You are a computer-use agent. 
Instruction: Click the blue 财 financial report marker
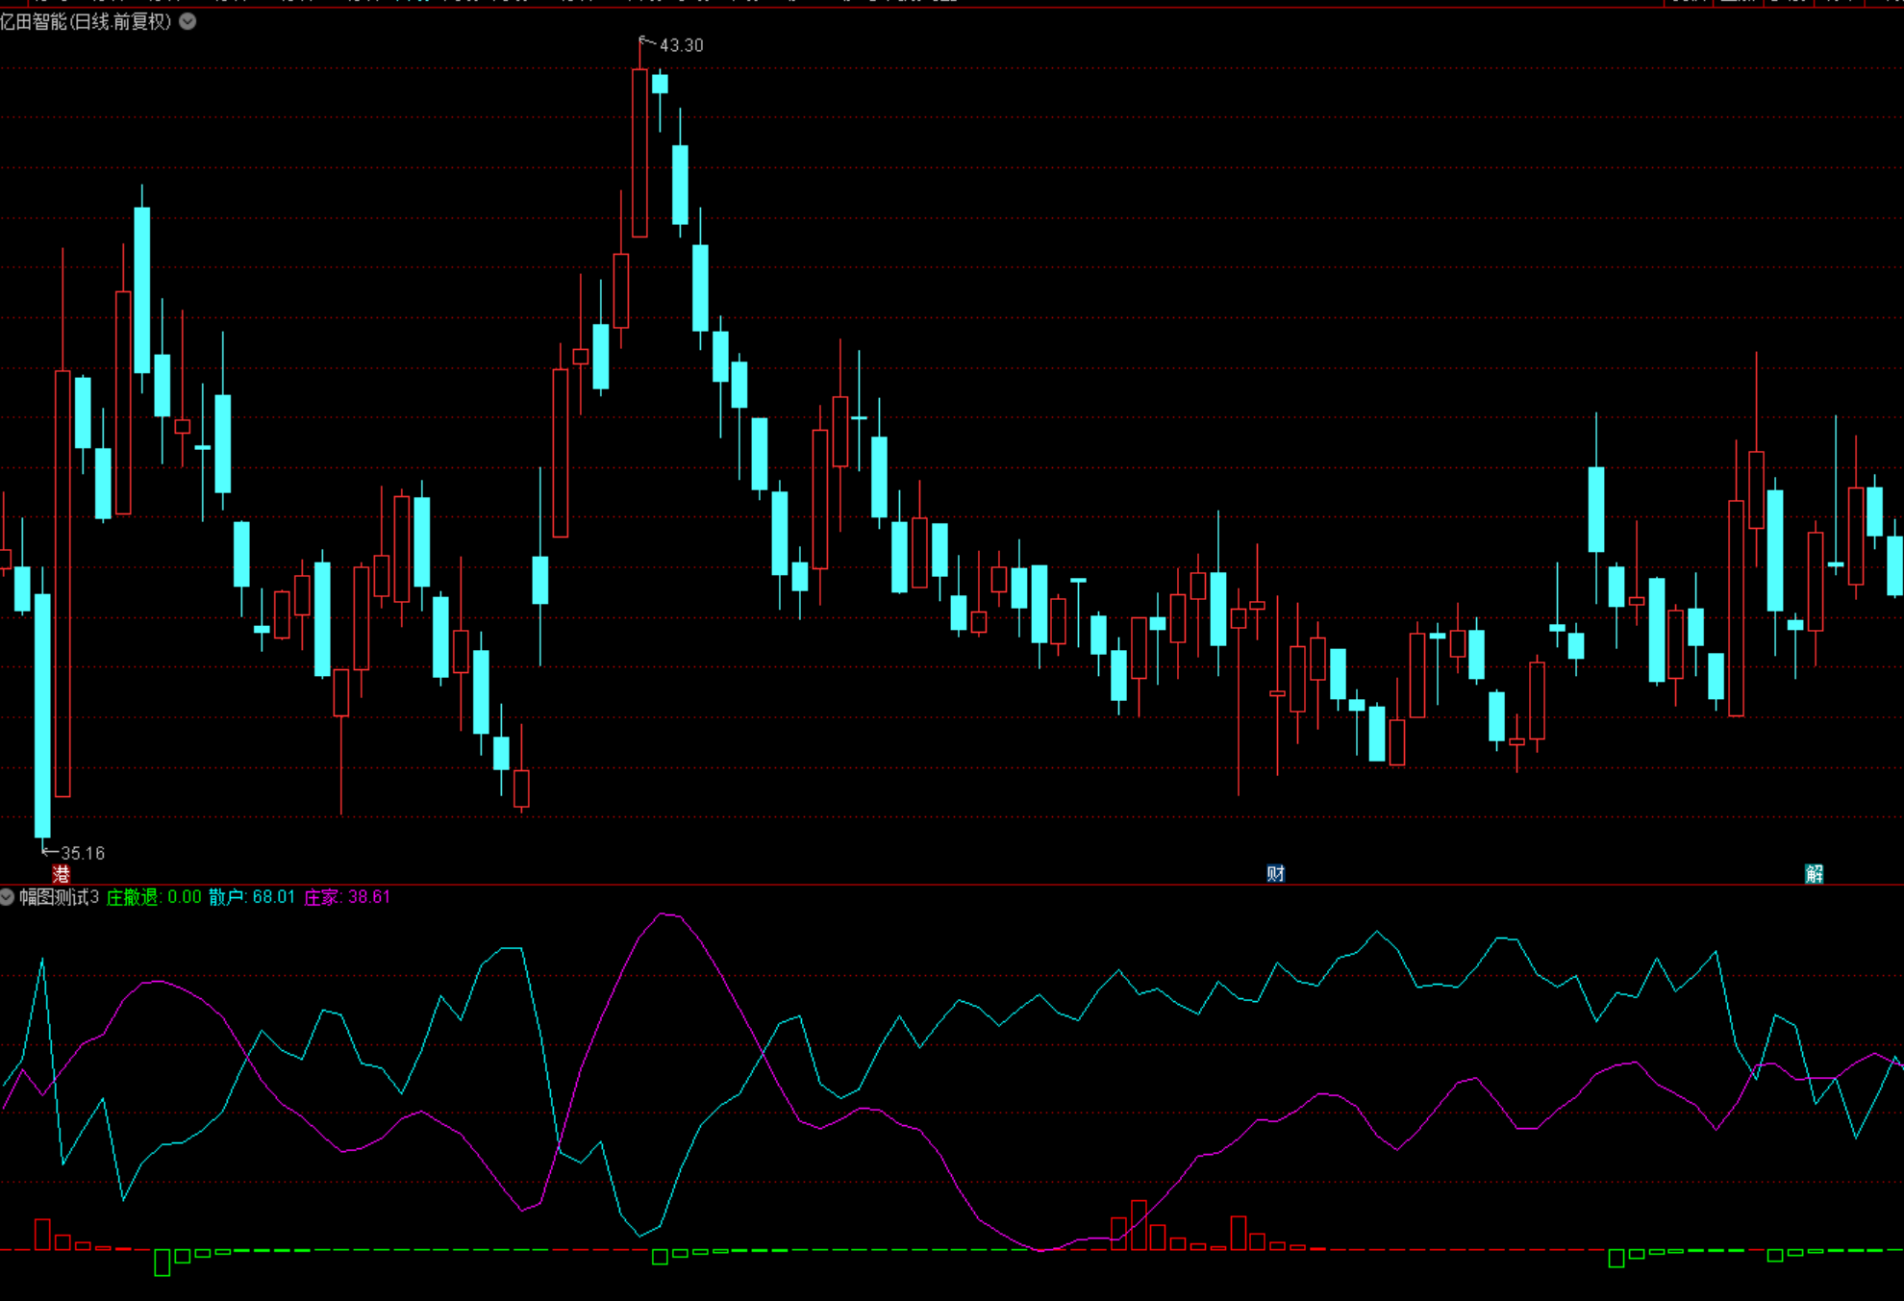pos(1275,873)
